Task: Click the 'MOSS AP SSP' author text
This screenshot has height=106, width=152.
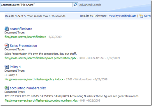Action: [96, 58]
